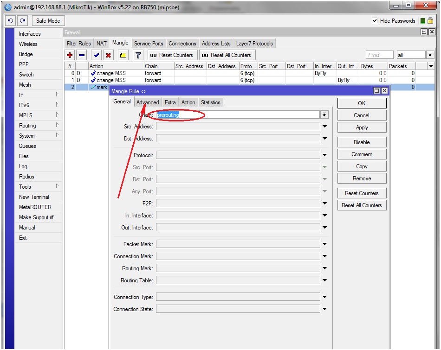Viewport: 441px width, 350px height.
Task: Expand the Protocol field arrow
Action: point(324,155)
